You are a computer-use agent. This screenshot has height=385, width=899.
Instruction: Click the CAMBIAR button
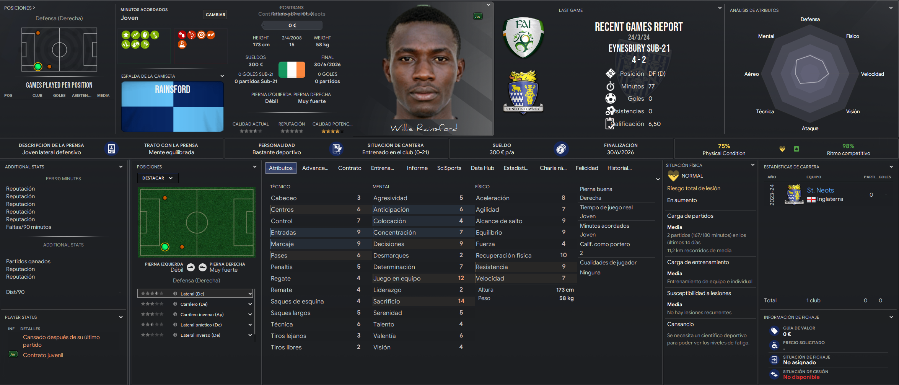(x=215, y=15)
